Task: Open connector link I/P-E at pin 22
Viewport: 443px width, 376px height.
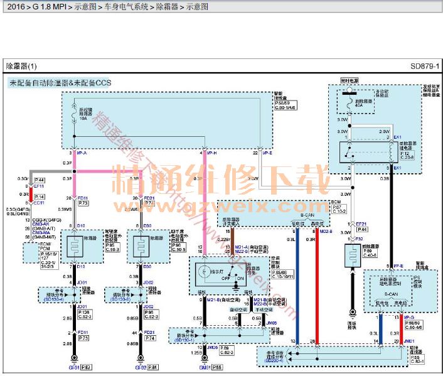Action: point(267,153)
